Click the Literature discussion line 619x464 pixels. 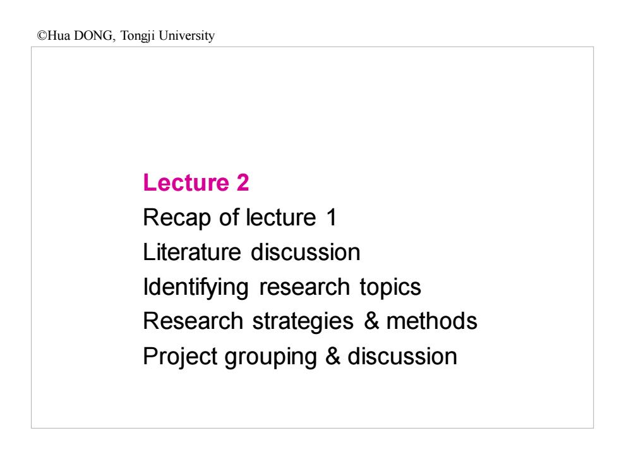pyautogui.click(x=251, y=252)
